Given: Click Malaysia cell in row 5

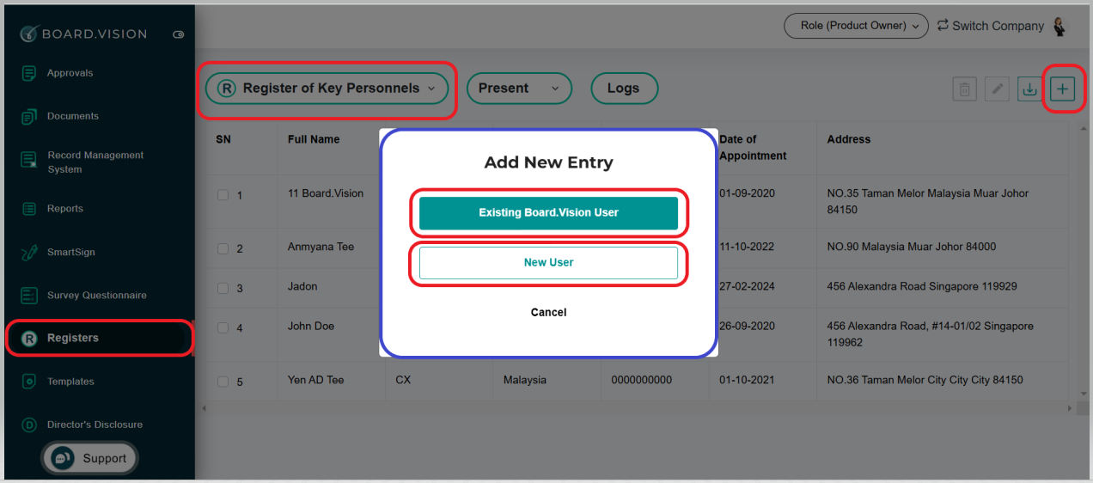Looking at the screenshot, I should 524,380.
